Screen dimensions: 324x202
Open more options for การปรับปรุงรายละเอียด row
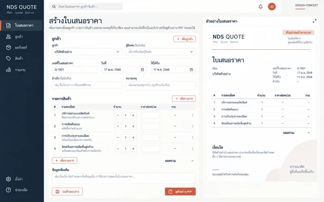[x=193, y=137]
